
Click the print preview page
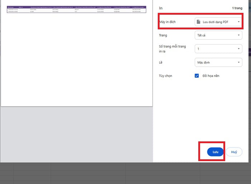76,57
